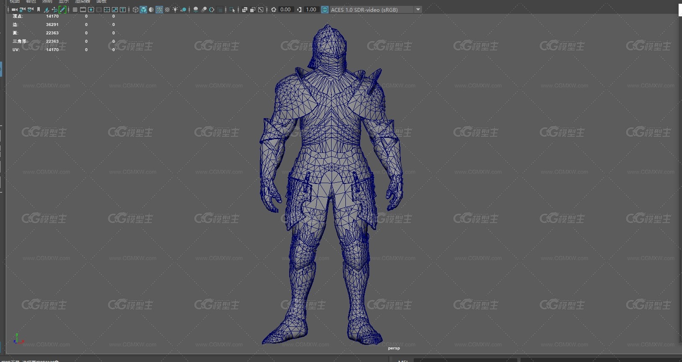Screen dimensions: 682x362
Task: Select the Smooth Shade All cube icon
Action: 143,10
